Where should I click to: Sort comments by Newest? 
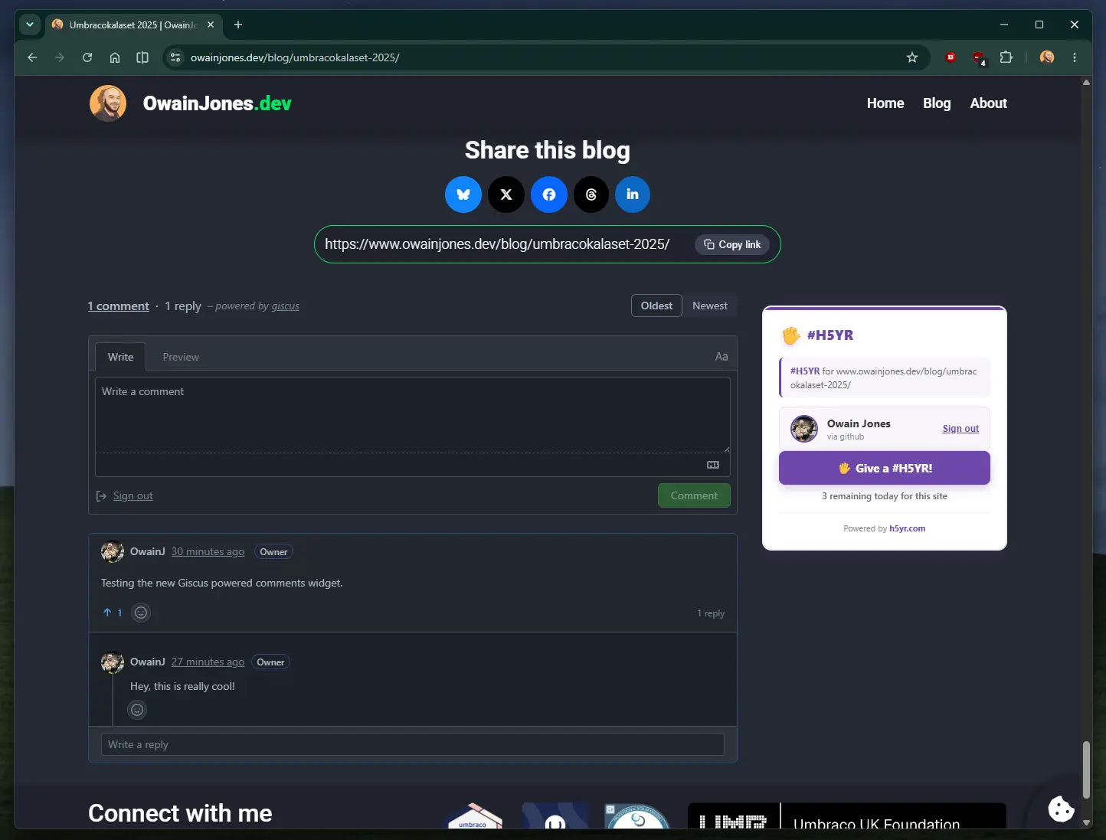710,306
